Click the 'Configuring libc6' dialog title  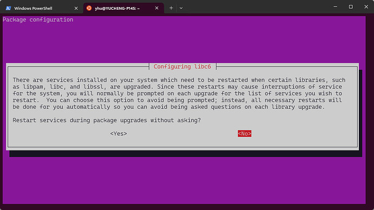point(182,67)
